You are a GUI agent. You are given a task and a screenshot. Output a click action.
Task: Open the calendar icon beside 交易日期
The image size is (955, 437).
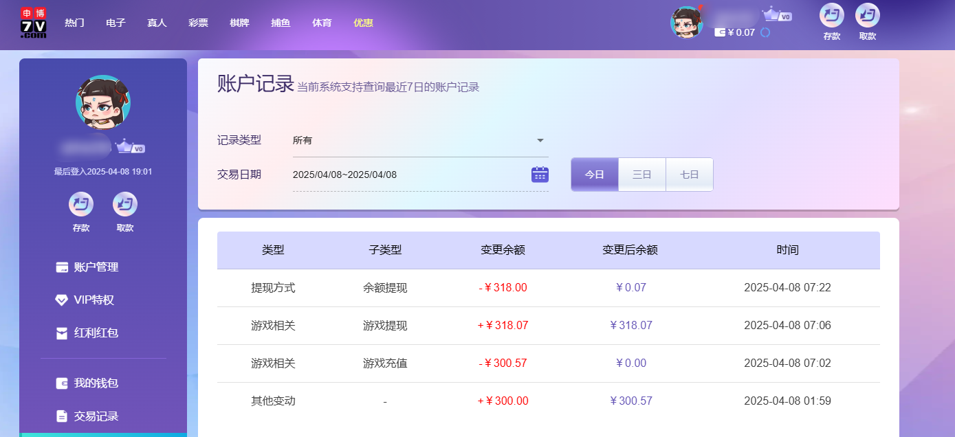tap(540, 174)
